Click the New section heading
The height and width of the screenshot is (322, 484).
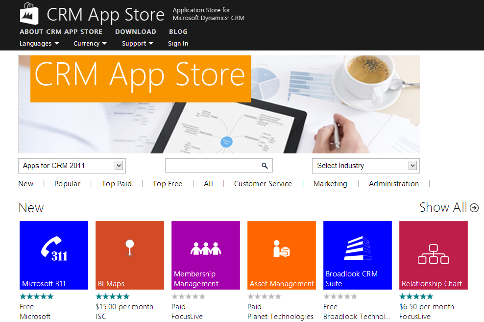pyautogui.click(x=31, y=208)
